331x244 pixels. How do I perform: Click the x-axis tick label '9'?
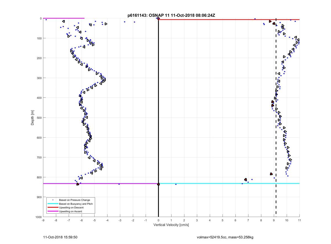coord(274,220)
